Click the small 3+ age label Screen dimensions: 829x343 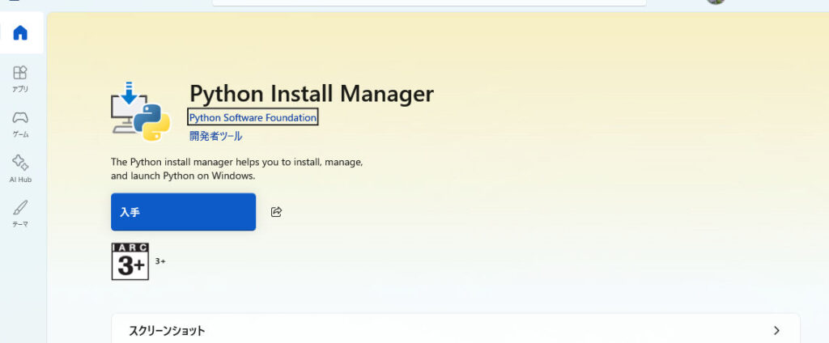[x=160, y=261]
